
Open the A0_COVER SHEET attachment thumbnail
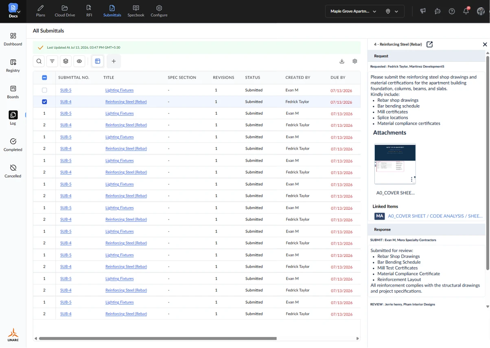coord(395,164)
